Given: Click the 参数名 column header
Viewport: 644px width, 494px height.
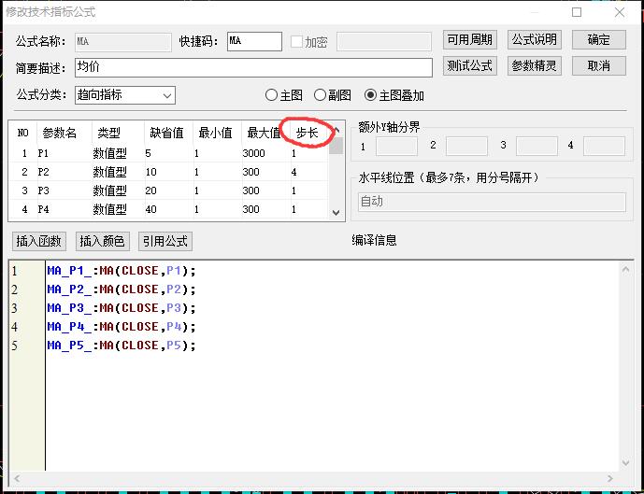Looking at the screenshot, I should pyautogui.click(x=60, y=133).
